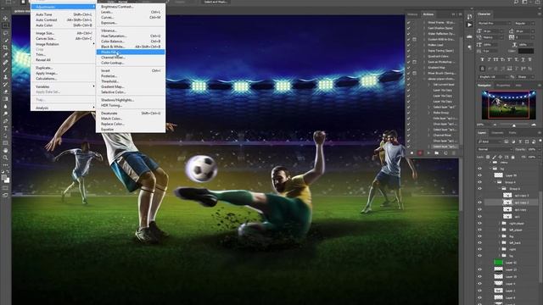The width and height of the screenshot is (543, 305).
Task: Click the Navigator zoom slider
Action: [514, 125]
